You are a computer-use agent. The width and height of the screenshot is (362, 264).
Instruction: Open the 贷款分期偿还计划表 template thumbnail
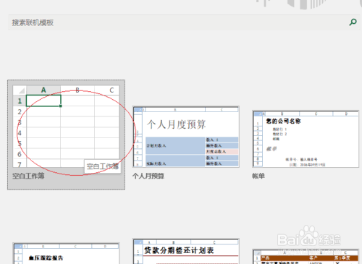click(186, 251)
